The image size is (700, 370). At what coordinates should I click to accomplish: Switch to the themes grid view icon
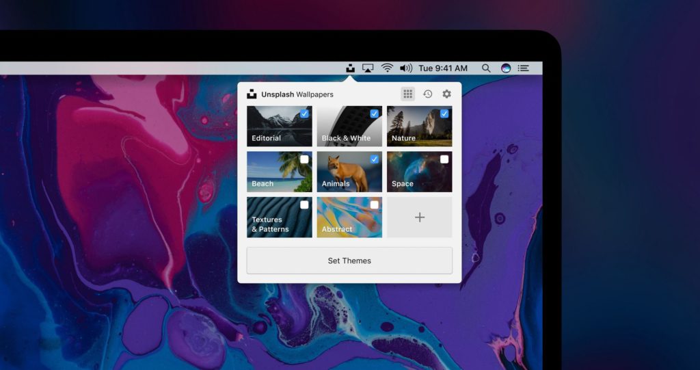[407, 94]
